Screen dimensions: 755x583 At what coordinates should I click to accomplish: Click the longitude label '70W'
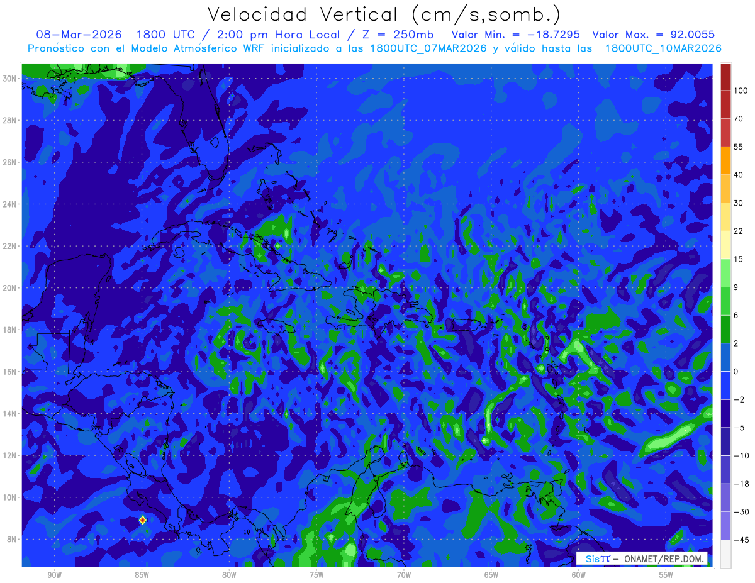tap(404, 575)
